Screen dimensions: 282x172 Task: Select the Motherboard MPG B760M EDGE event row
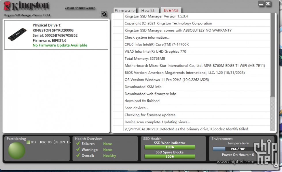[x=192, y=65]
